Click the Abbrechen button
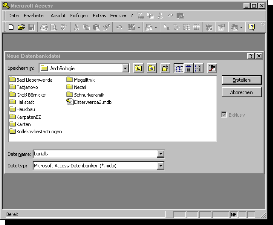 click(x=242, y=92)
